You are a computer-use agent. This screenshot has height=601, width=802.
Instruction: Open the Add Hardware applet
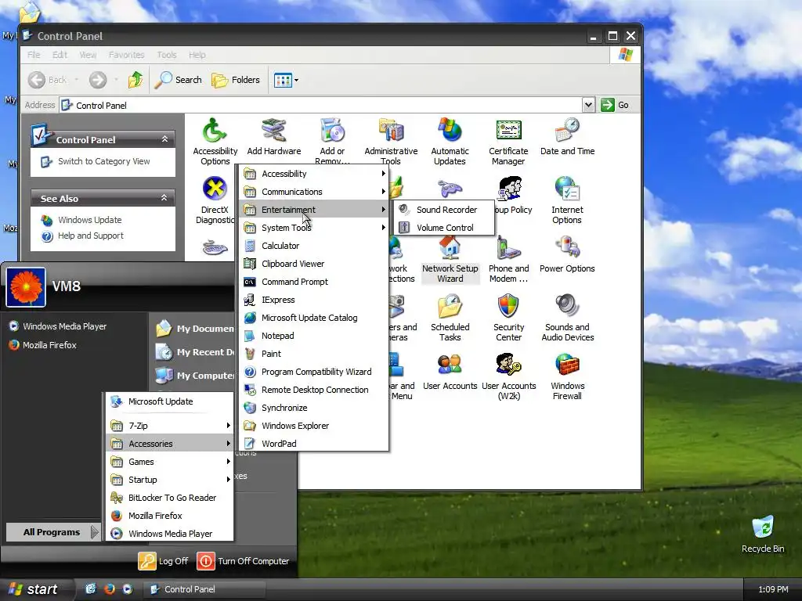pyautogui.click(x=273, y=137)
